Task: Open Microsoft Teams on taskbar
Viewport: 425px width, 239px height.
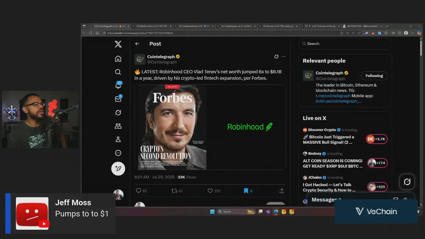Action: point(268,211)
